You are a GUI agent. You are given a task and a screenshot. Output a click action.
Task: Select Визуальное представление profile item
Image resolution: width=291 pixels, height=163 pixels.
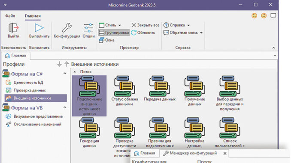[x=36, y=116]
